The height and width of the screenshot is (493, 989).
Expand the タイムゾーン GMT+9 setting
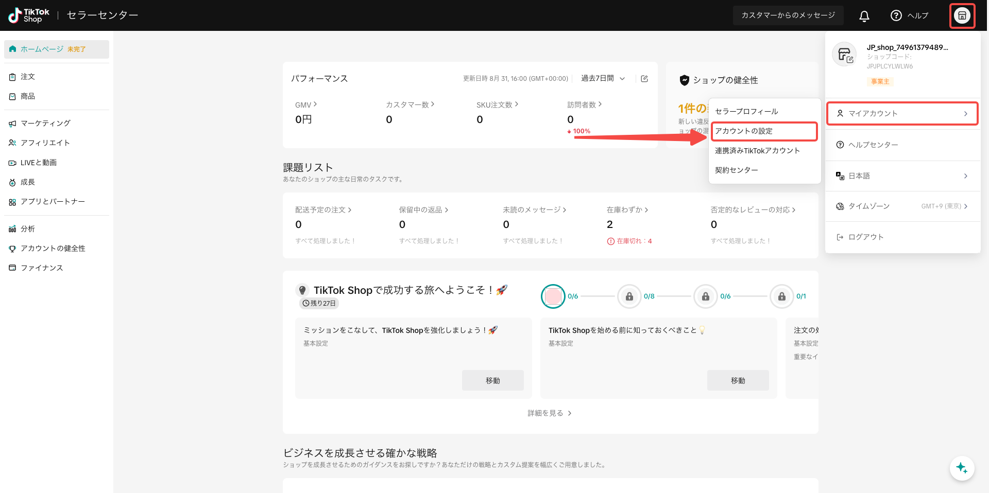click(x=902, y=206)
